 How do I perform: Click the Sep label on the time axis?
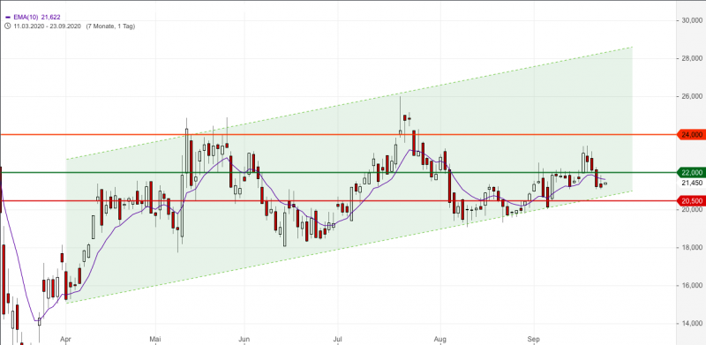tap(534, 338)
